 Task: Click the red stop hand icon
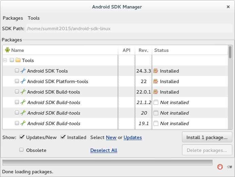(220, 167)
